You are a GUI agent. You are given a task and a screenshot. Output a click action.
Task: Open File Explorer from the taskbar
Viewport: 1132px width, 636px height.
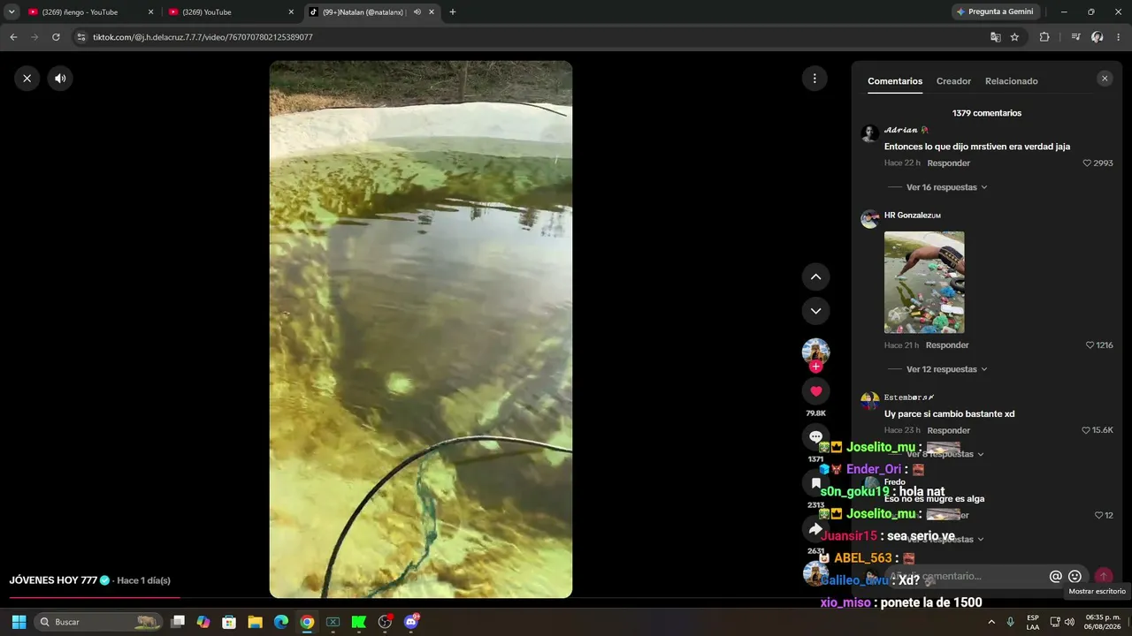(x=255, y=622)
